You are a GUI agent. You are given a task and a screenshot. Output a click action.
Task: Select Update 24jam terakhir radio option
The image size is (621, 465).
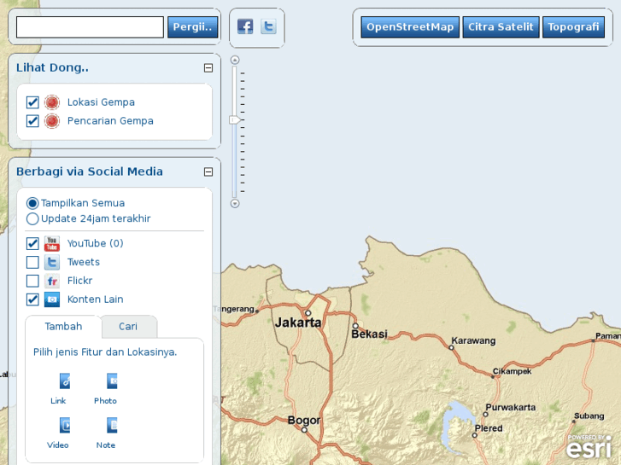tap(32, 218)
